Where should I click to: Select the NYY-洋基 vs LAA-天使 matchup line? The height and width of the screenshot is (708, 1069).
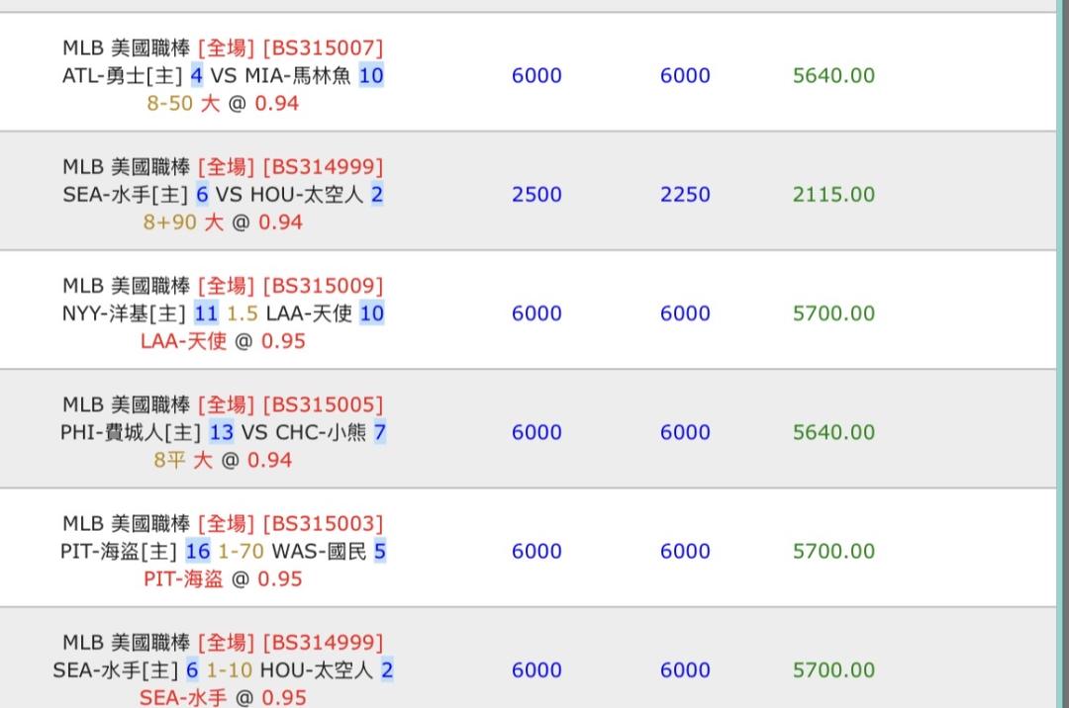pyautogui.click(x=223, y=313)
